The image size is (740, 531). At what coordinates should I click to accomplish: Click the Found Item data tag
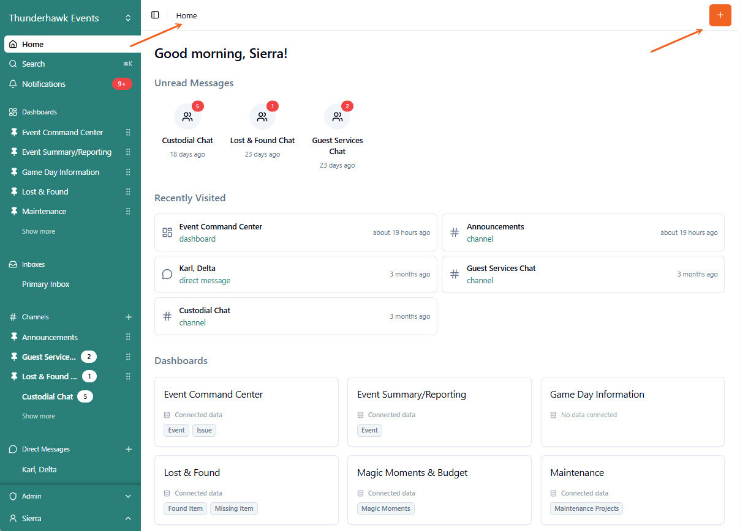pyautogui.click(x=186, y=508)
